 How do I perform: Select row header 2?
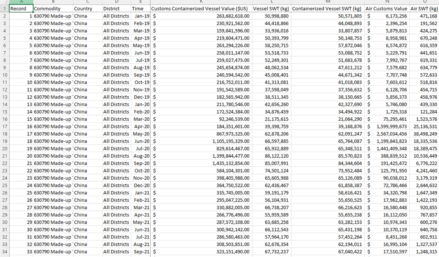point(5,16)
